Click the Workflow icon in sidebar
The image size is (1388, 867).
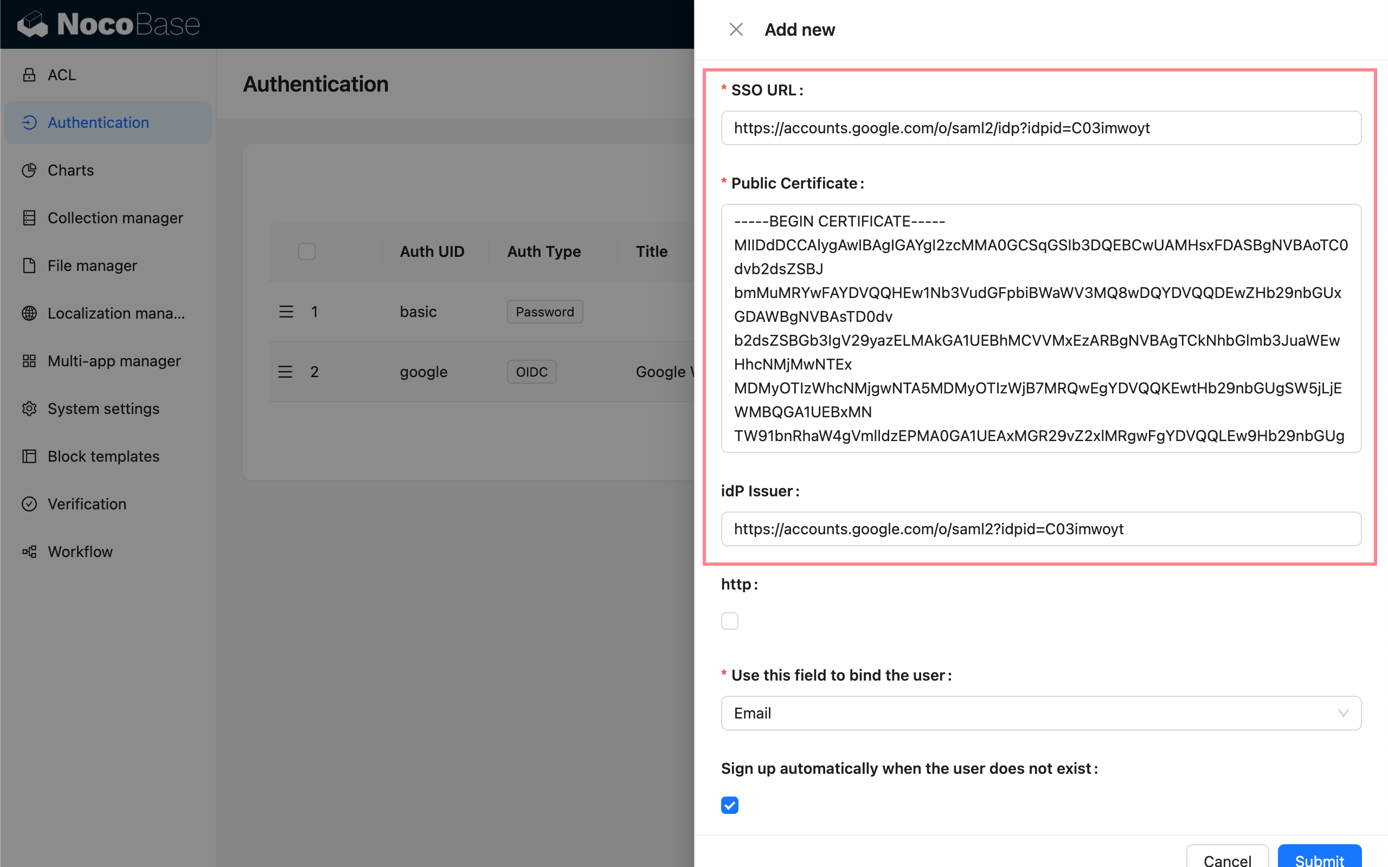[x=29, y=552]
